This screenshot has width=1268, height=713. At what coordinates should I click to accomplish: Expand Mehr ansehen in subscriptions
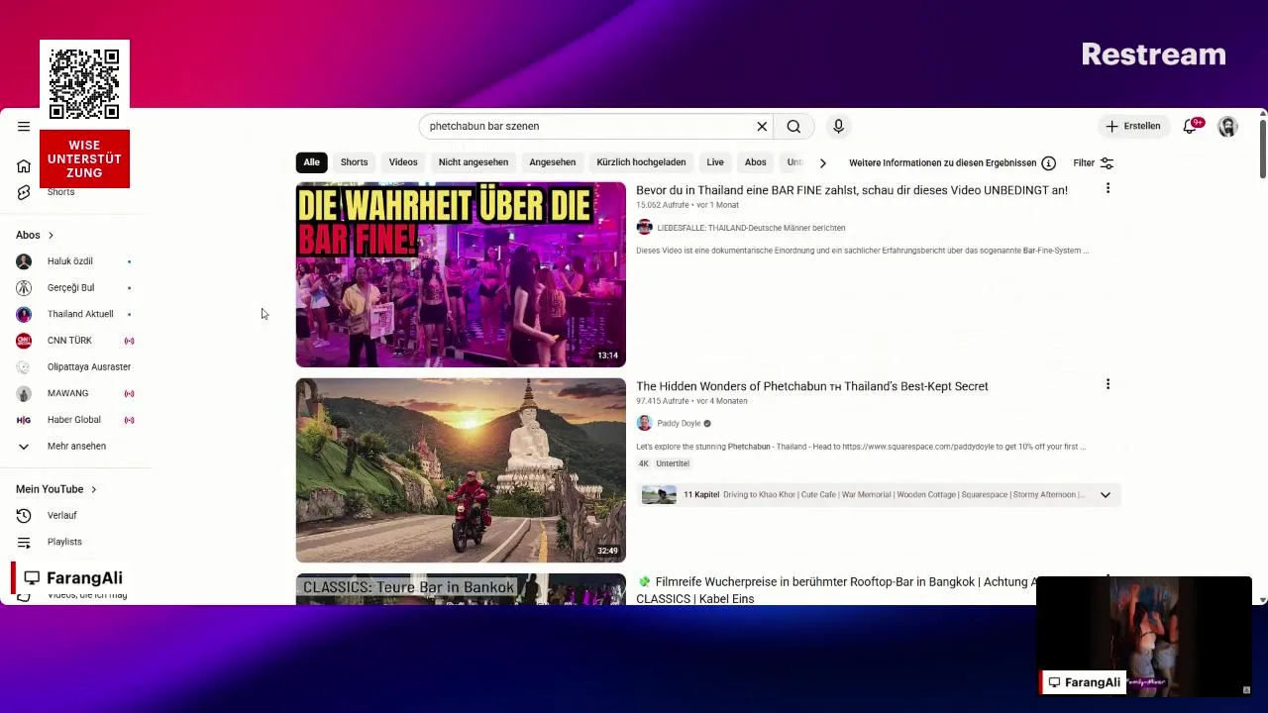coord(74,447)
